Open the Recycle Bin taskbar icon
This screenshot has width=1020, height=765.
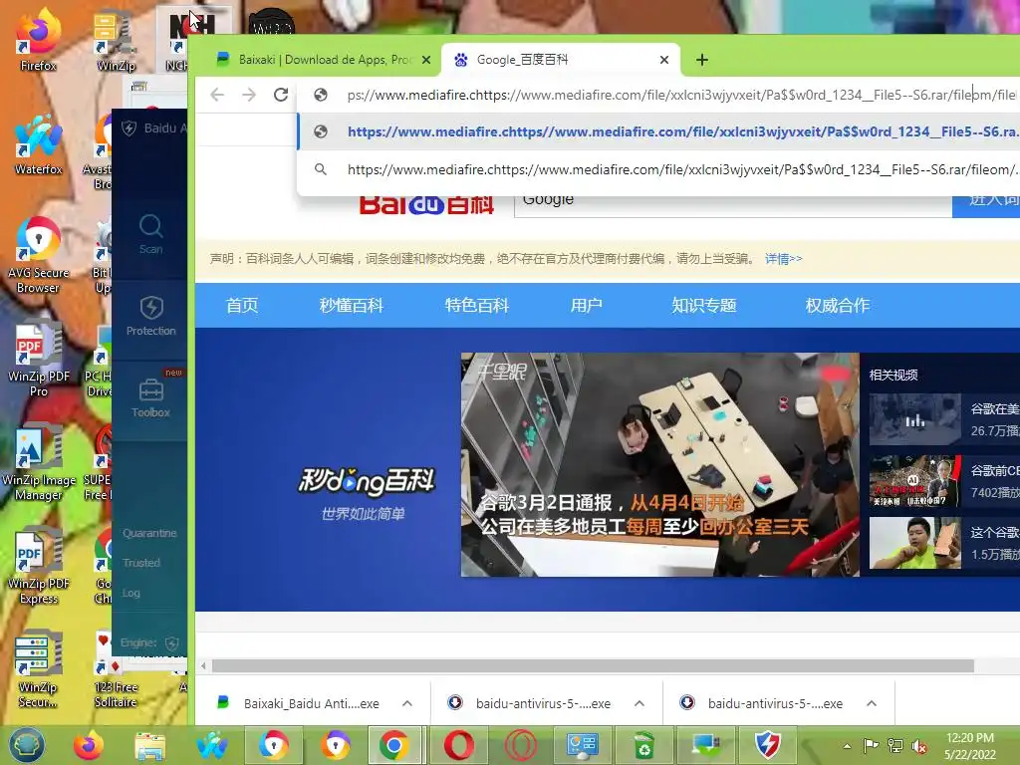pyautogui.click(x=644, y=745)
